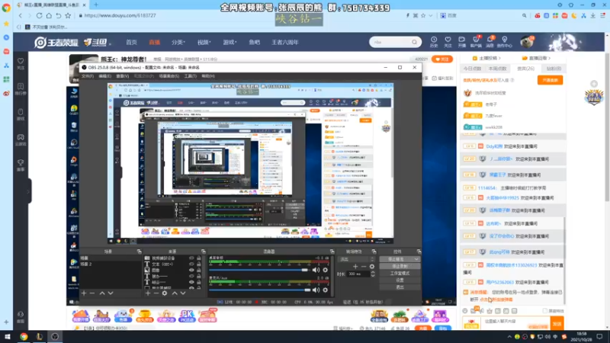Open OBS 文件(F) File menu
The height and width of the screenshot is (343, 610).
tap(88, 76)
